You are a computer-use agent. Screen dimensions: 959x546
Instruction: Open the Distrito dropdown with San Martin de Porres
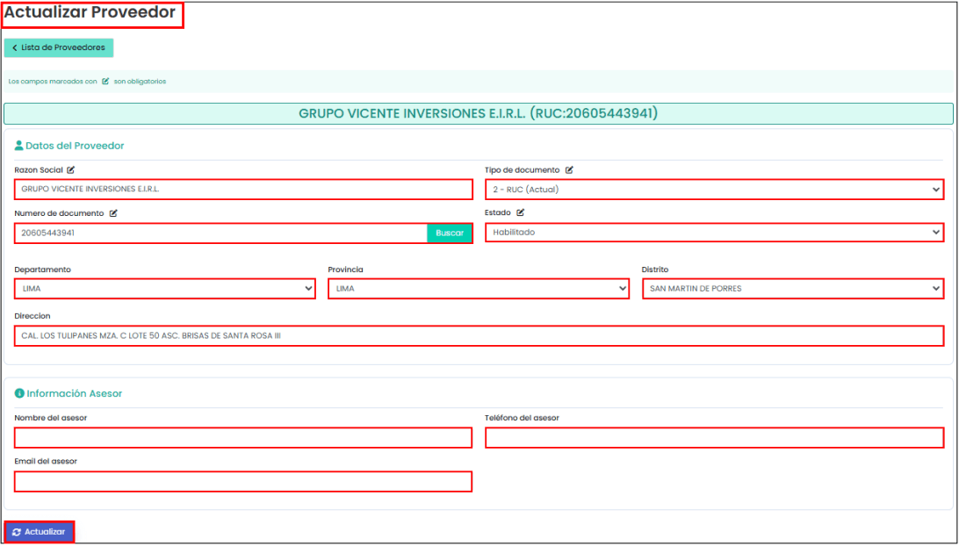793,289
